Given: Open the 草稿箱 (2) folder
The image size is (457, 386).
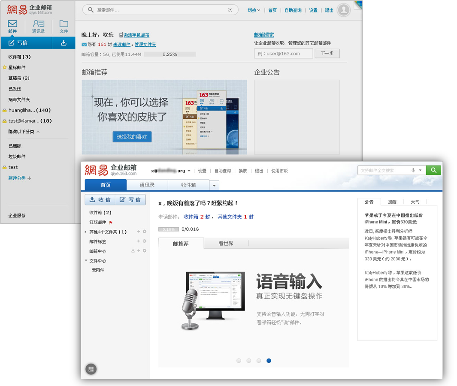Looking at the screenshot, I should [19, 78].
